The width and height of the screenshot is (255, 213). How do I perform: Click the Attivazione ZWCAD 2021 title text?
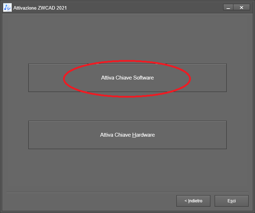(40, 8)
